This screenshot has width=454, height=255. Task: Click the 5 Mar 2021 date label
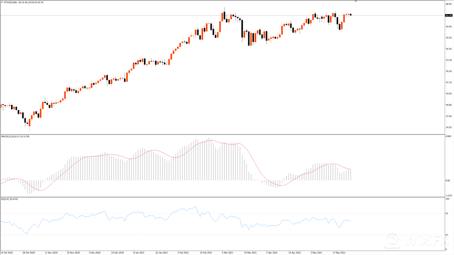[x=227, y=252]
